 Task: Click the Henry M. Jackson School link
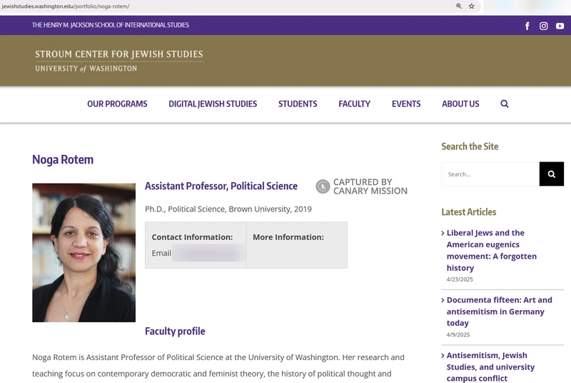coord(111,25)
